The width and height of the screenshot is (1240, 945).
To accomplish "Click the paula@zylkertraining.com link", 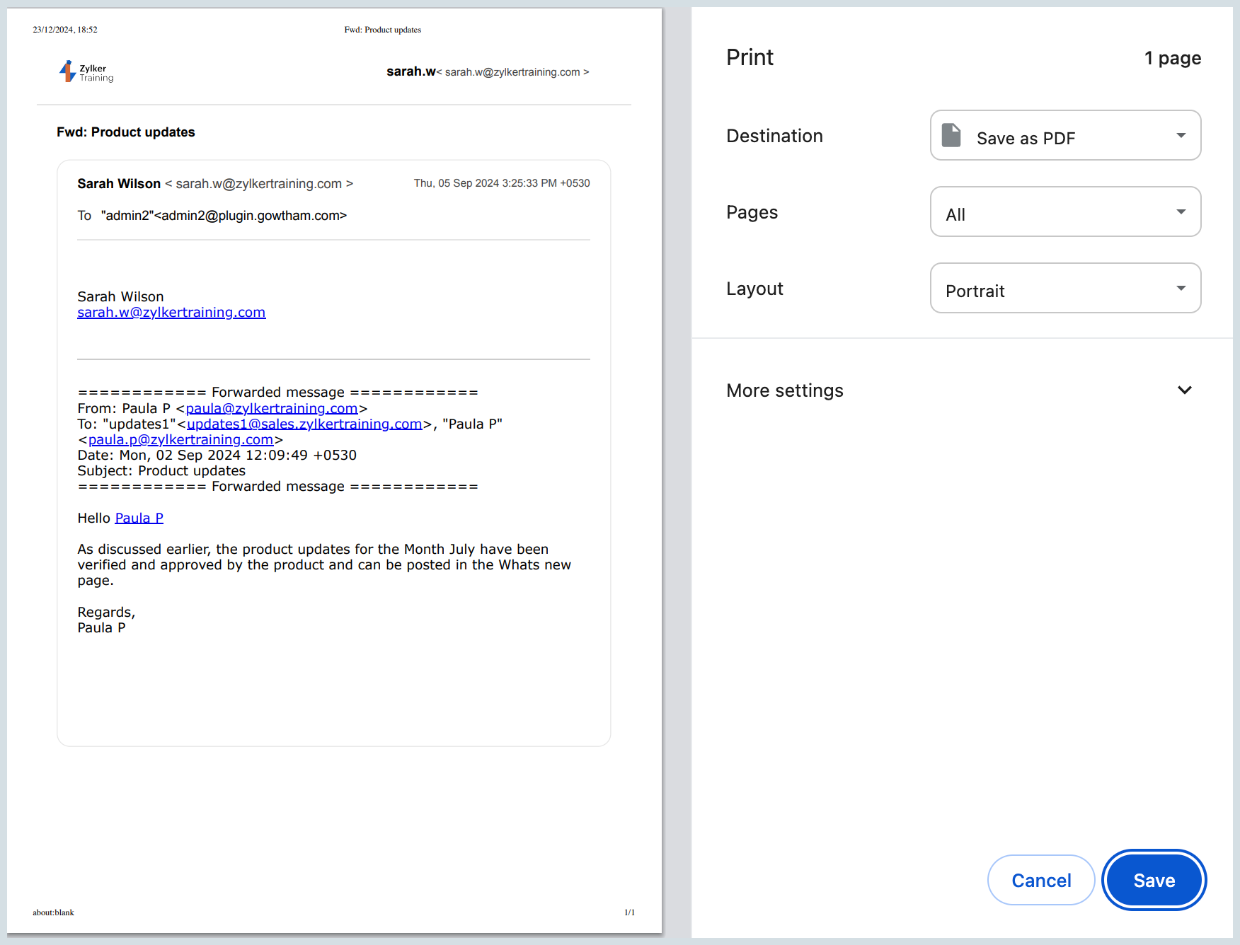I will pos(272,408).
